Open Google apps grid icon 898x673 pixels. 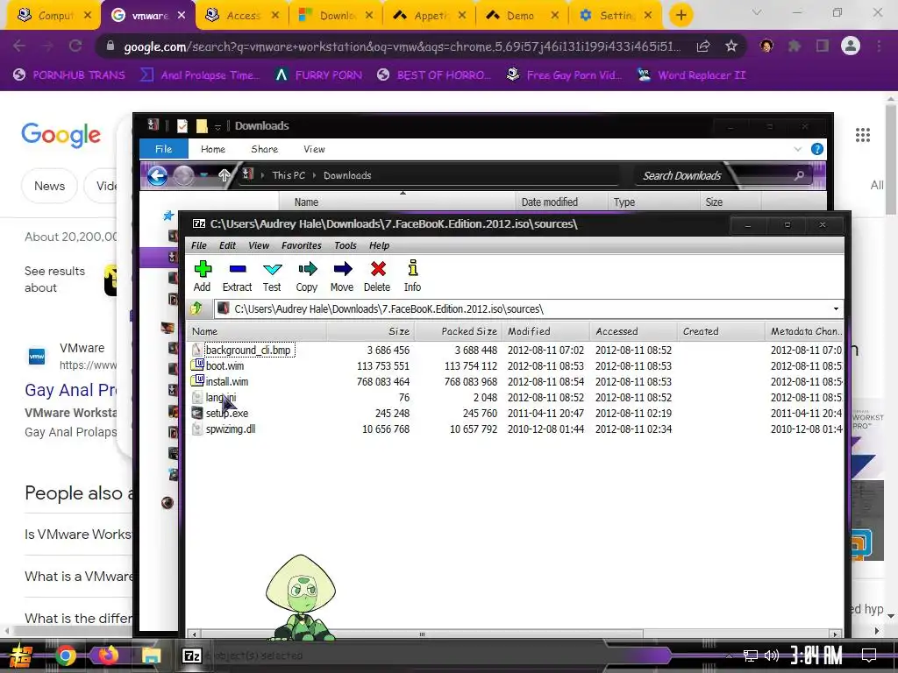tap(863, 135)
